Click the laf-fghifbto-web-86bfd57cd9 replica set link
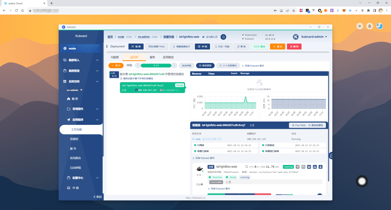 [x=147, y=74]
